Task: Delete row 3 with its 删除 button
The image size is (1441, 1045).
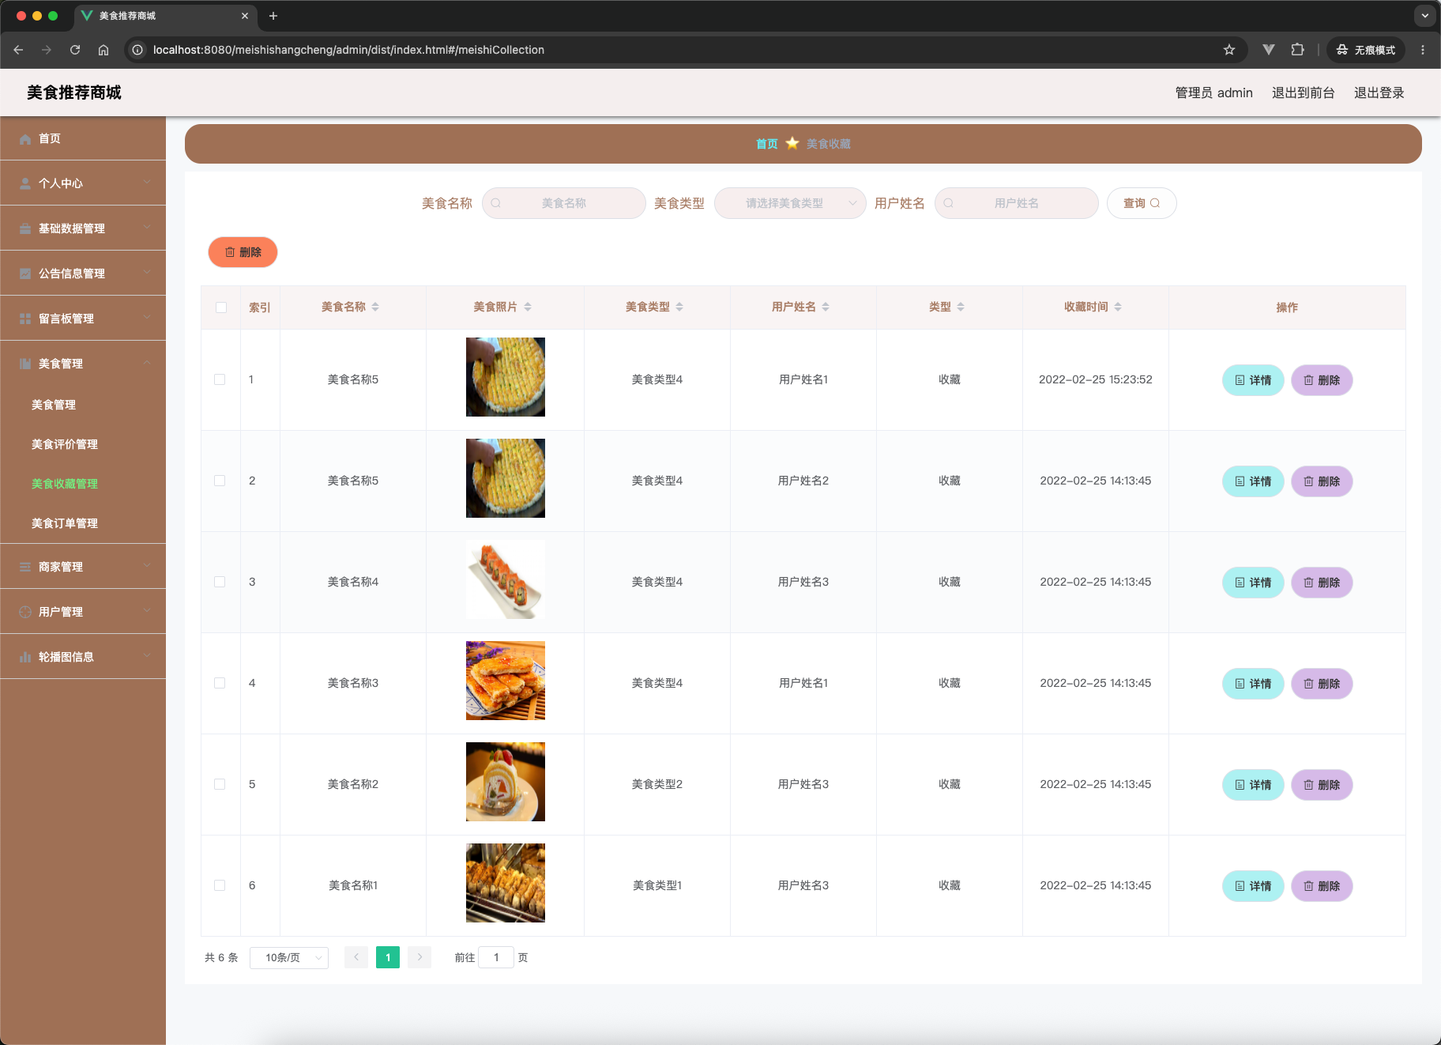Action: coord(1322,583)
